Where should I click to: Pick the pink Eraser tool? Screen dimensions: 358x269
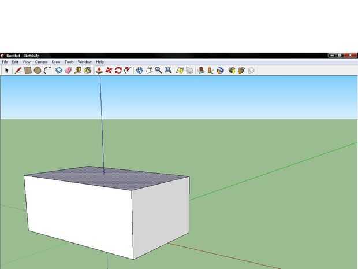click(x=69, y=70)
